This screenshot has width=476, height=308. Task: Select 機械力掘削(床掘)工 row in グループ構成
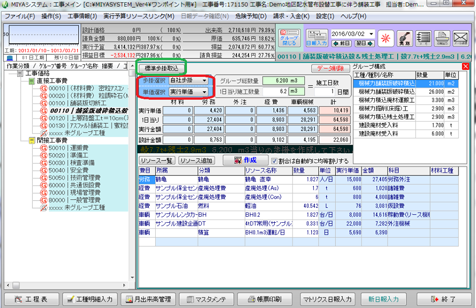click(406, 109)
